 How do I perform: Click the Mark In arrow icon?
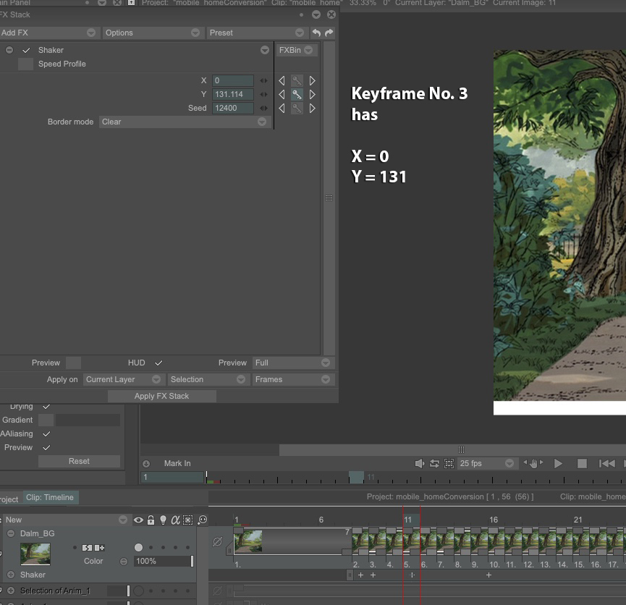[x=146, y=464]
